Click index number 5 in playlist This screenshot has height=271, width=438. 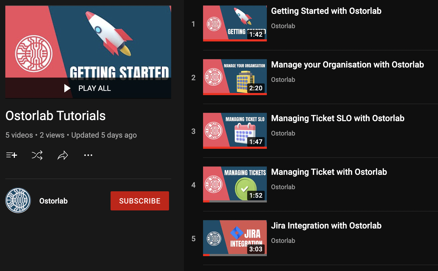click(x=193, y=239)
